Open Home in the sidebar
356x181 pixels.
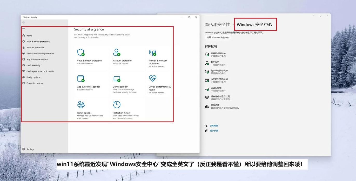(29, 36)
